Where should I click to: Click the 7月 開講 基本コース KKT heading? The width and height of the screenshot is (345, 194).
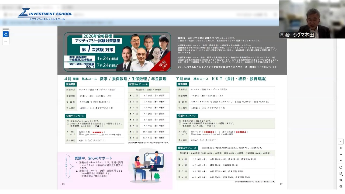[x=222, y=79]
